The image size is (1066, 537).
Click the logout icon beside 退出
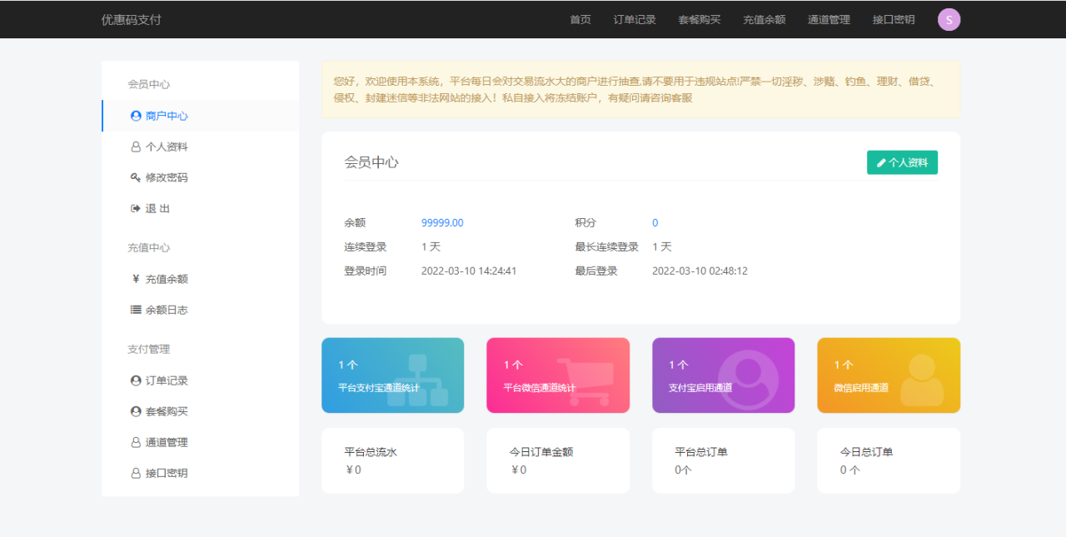[x=136, y=208]
